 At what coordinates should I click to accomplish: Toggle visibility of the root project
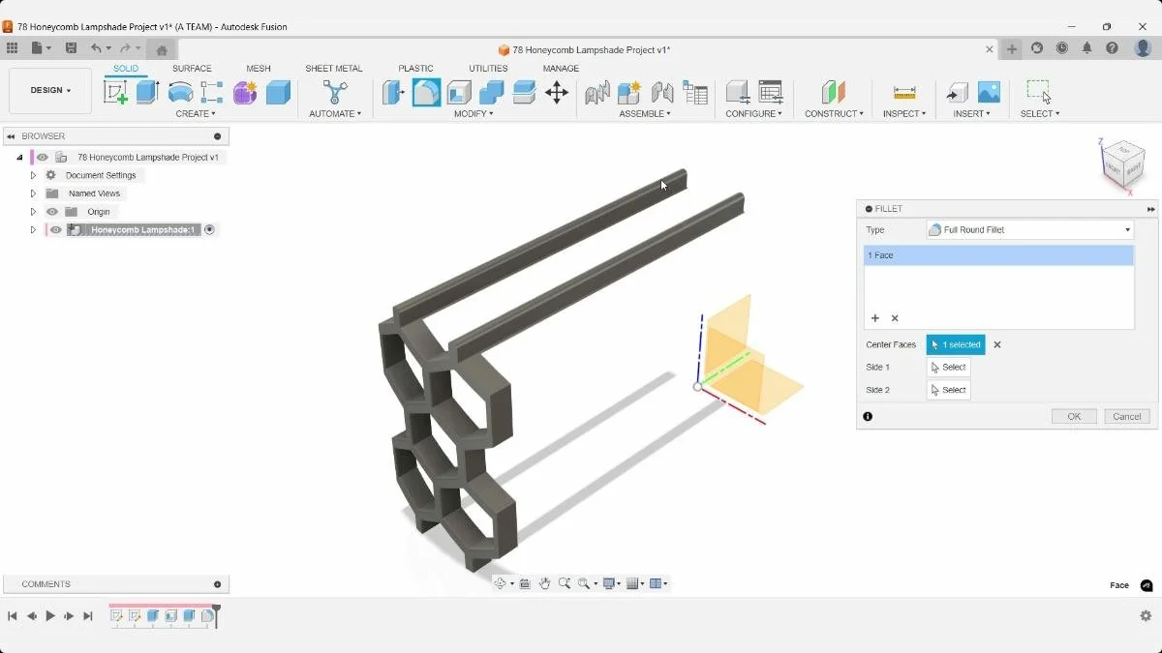point(43,157)
